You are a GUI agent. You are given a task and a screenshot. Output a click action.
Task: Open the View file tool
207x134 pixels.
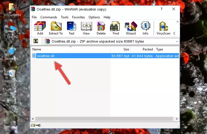[86, 28]
